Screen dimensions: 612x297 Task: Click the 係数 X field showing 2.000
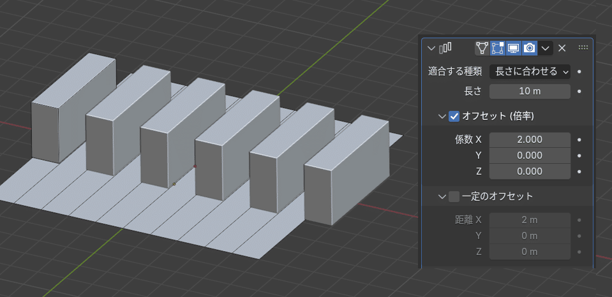click(x=530, y=140)
